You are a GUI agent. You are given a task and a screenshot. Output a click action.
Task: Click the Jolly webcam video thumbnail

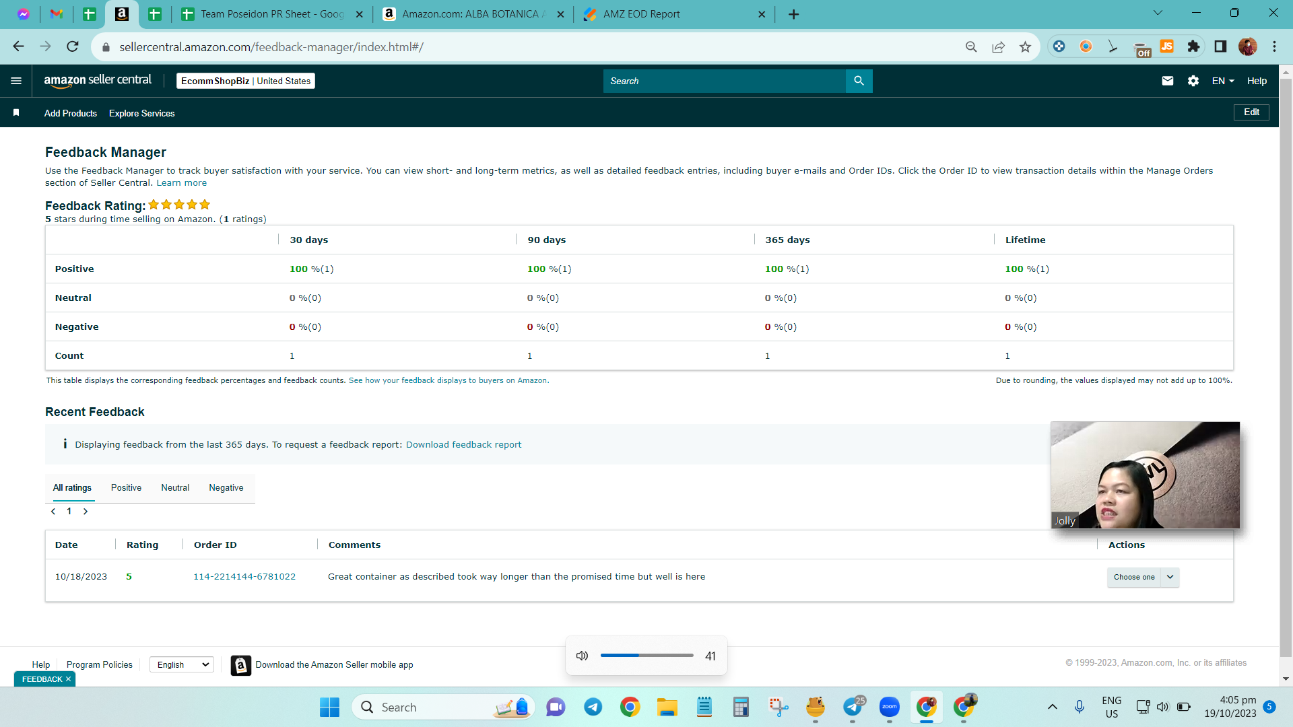click(1145, 475)
